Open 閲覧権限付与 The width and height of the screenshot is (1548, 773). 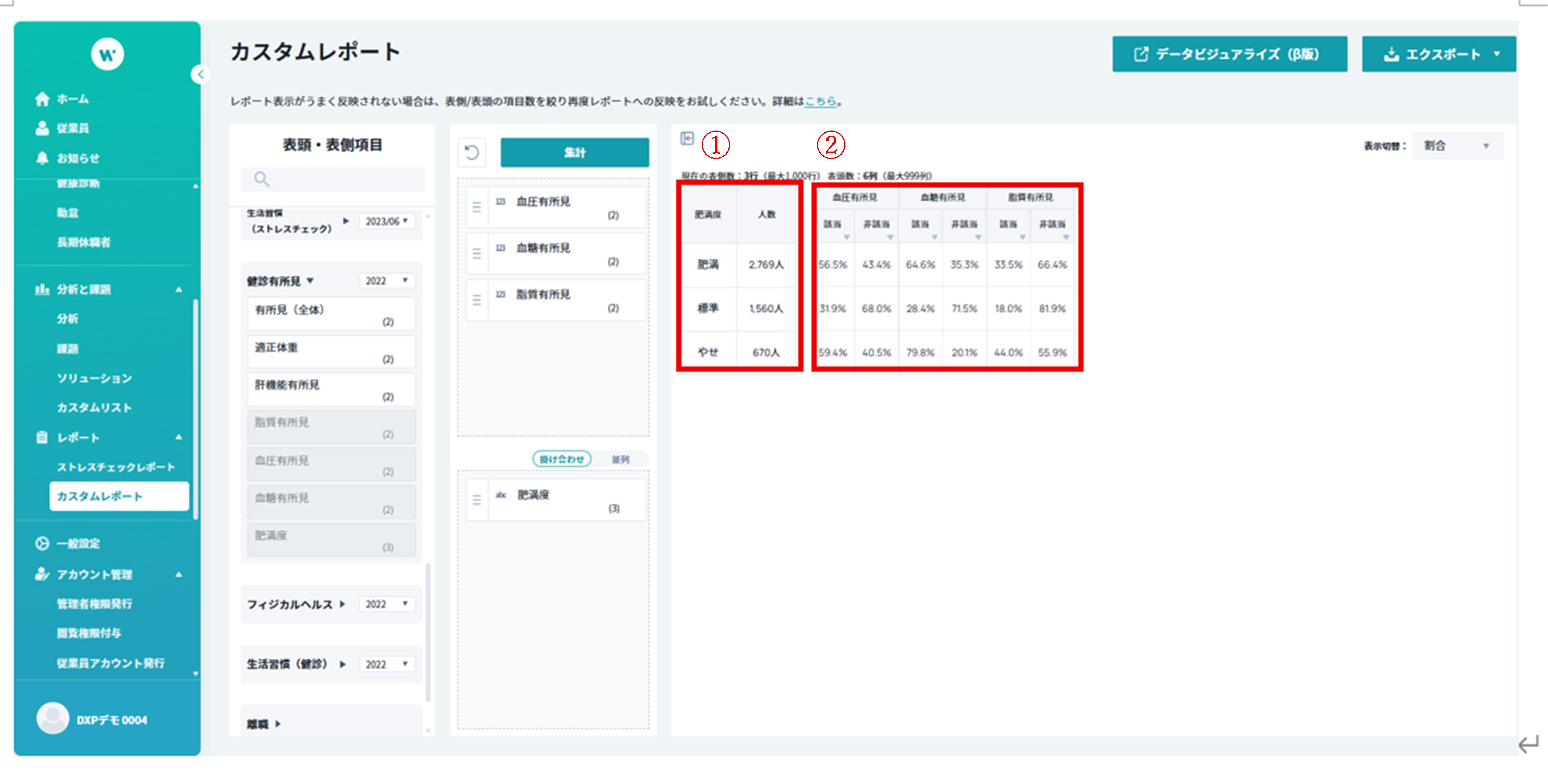(x=89, y=633)
